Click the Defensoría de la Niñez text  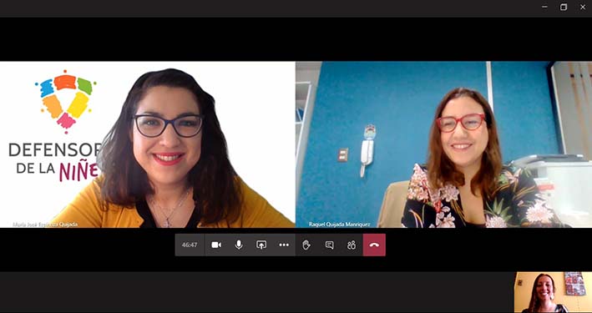[x=55, y=161]
